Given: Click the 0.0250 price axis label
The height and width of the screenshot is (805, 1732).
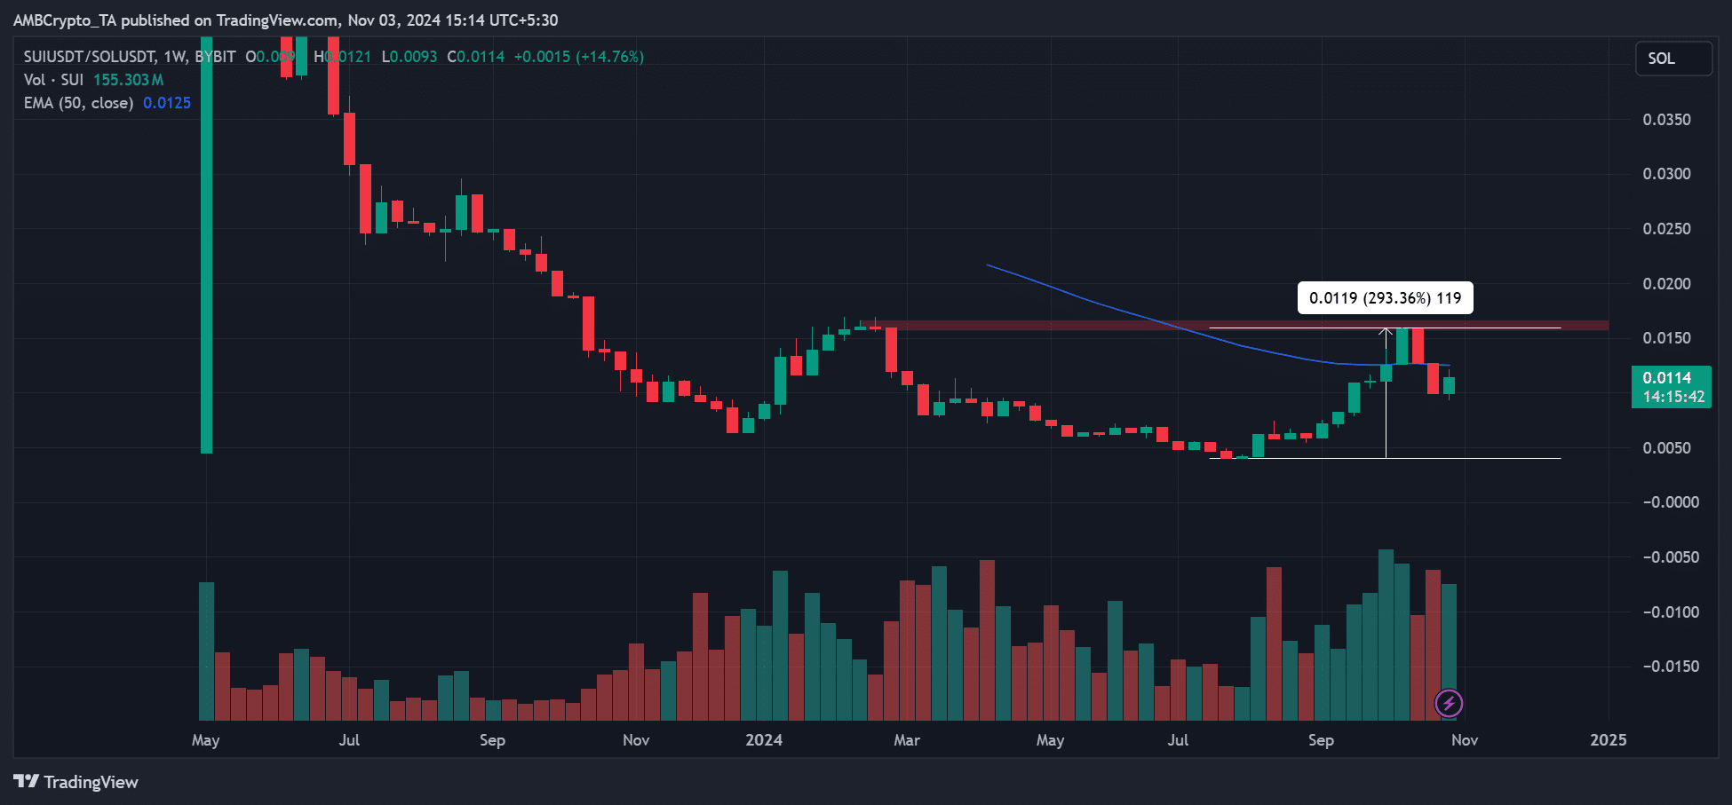Looking at the screenshot, I should (x=1666, y=229).
